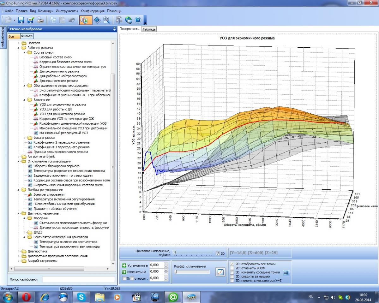Click the 'Коэфф. сглаживания' slider
This screenshot has width=379, height=303.
point(192,272)
